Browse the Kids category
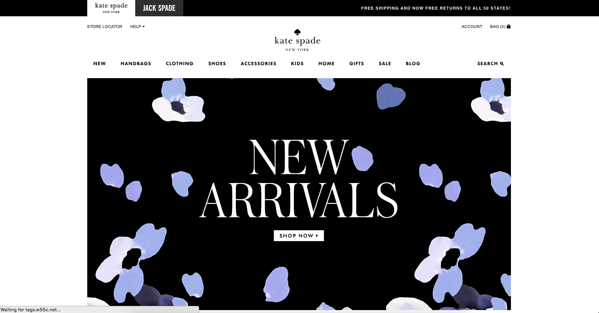This screenshot has height=313, width=599. coord(297,64)
